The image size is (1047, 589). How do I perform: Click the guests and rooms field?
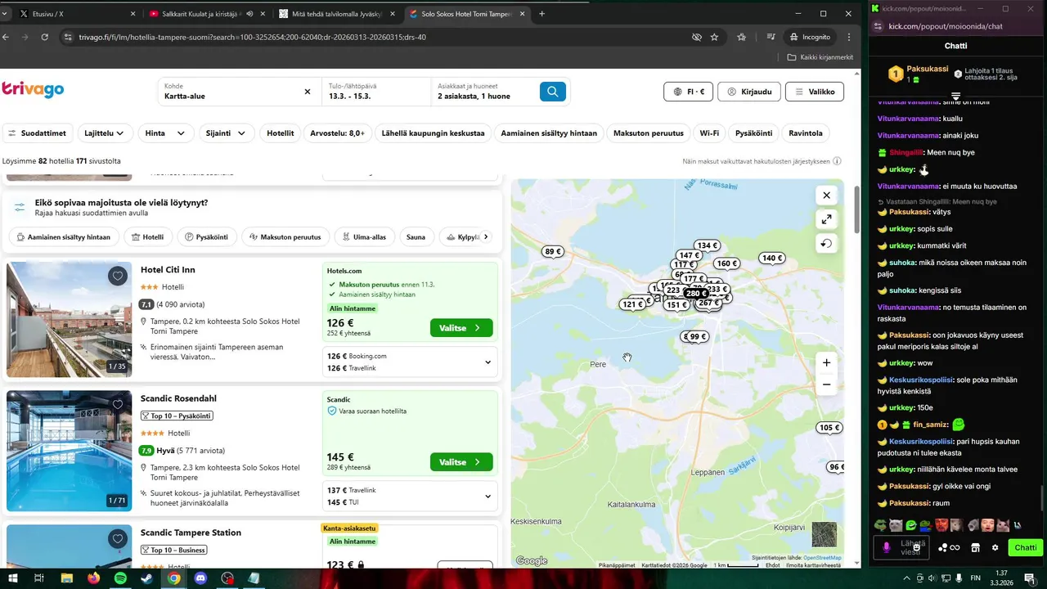point(483,92)
